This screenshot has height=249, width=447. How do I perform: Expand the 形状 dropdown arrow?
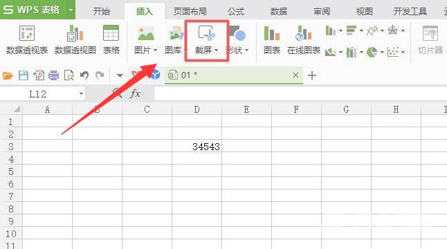point(246,50)
